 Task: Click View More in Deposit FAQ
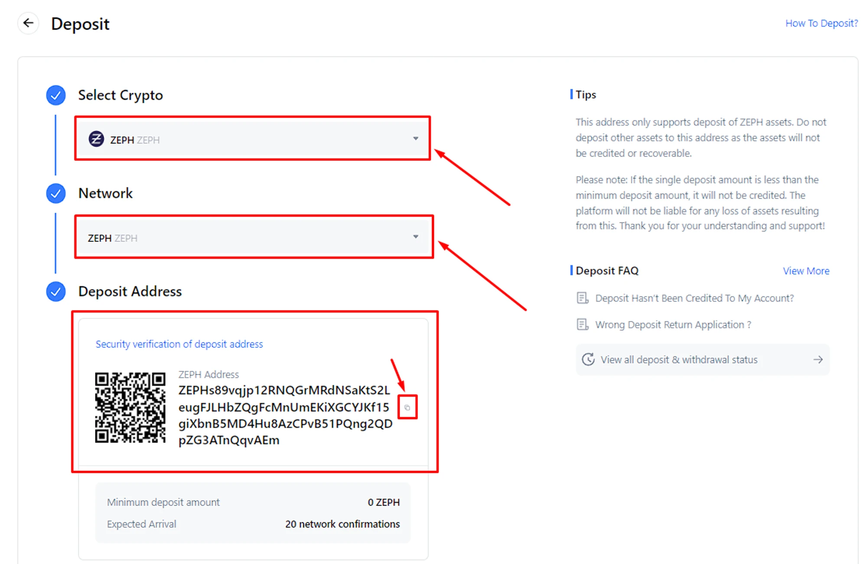coord(805,271)
